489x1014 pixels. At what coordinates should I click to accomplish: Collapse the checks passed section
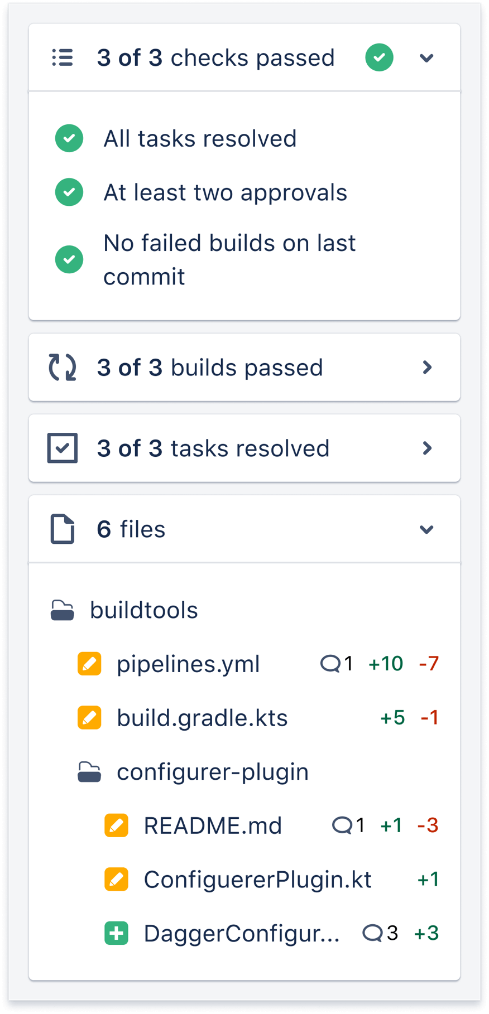[426, 57]
